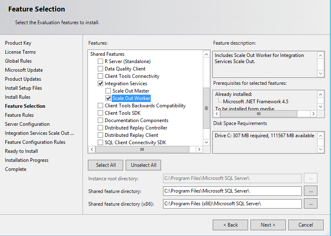Proceed by clicking Next
The width and height of the screenshot is (331, 236).
click(268, 225)
